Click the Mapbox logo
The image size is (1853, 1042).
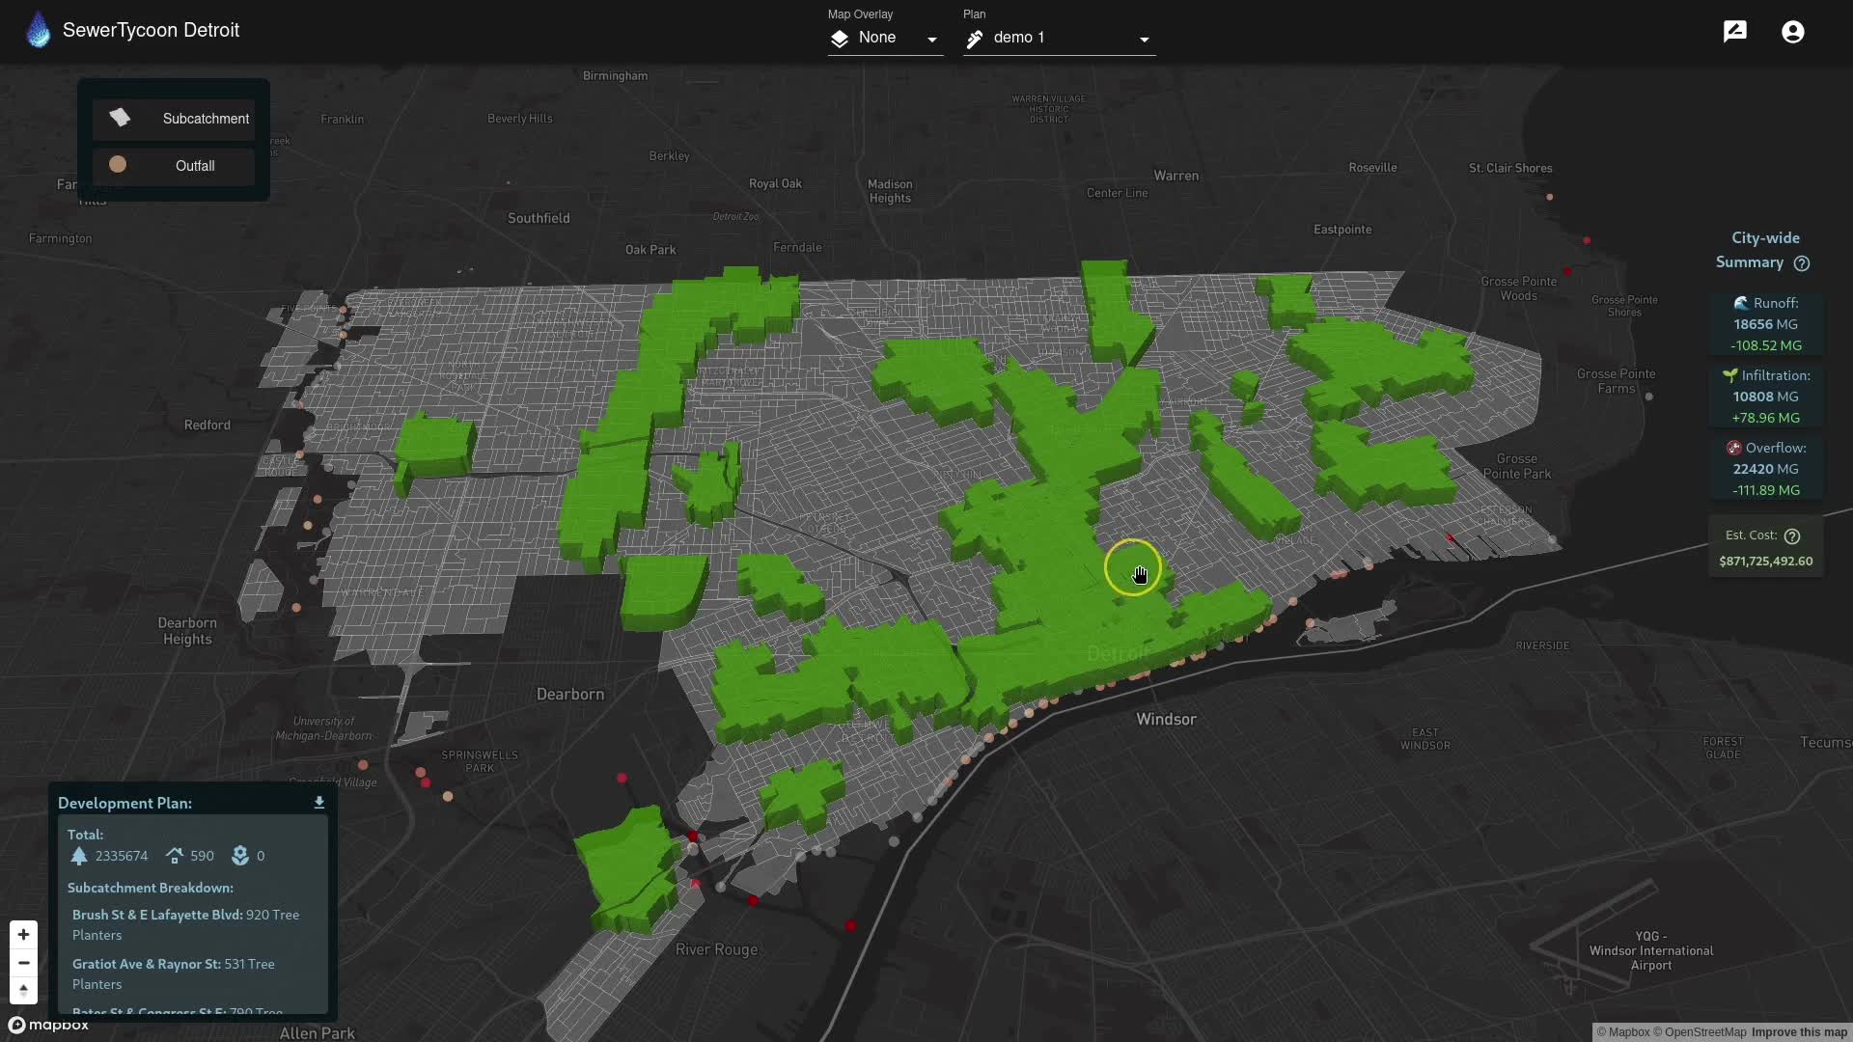[x=48, y=1025]
